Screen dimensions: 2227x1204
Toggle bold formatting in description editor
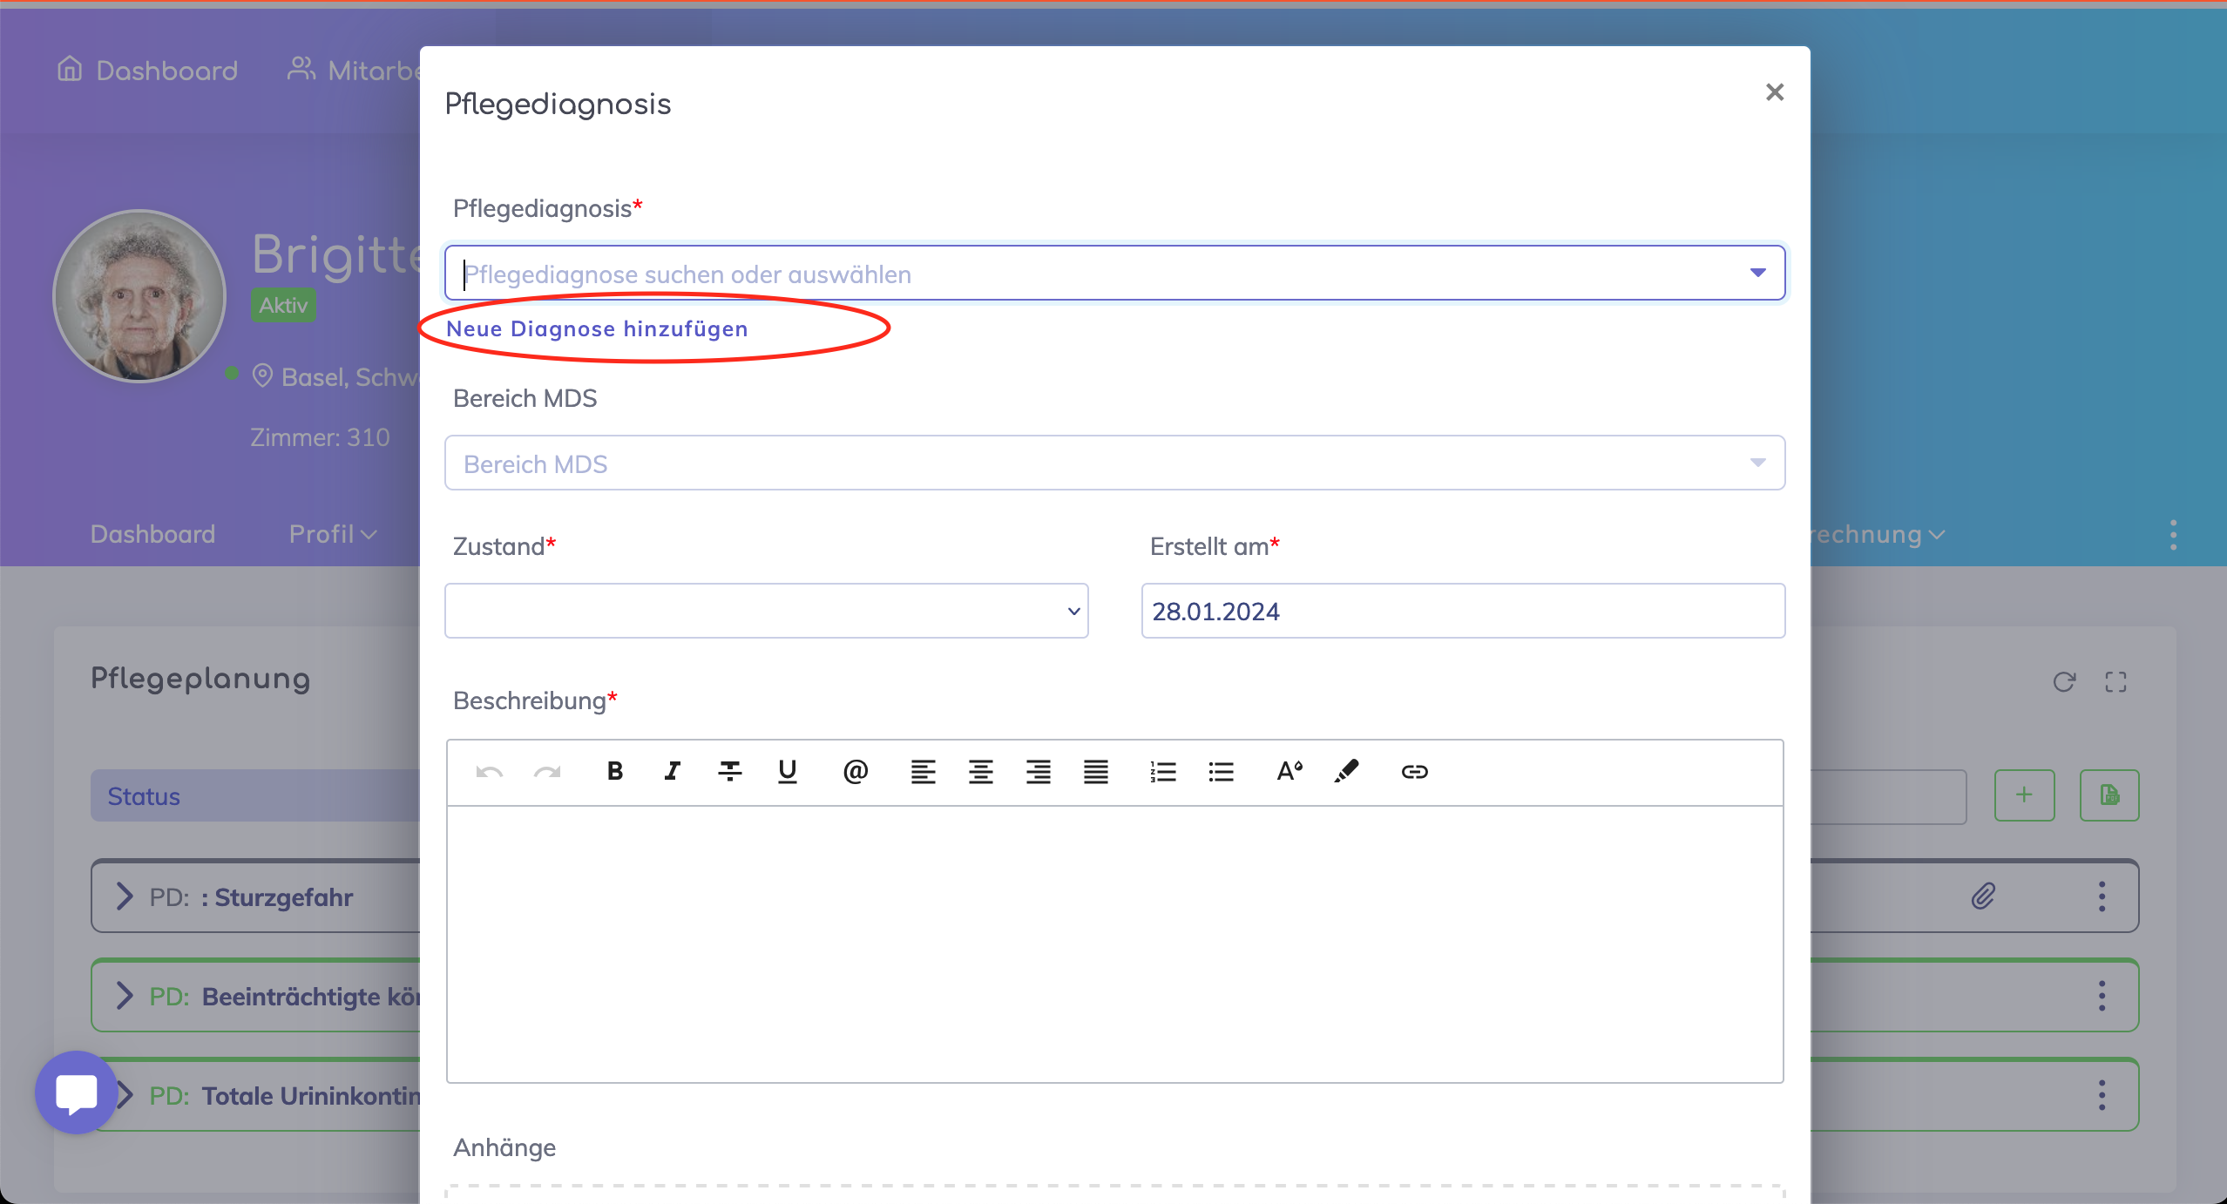click(615, 771)
